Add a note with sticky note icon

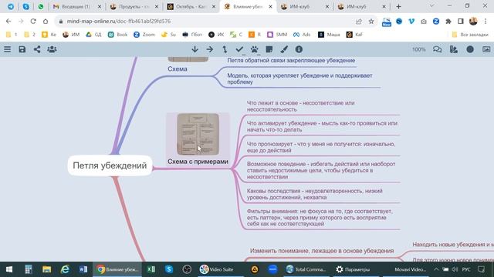tap(269, 49)
